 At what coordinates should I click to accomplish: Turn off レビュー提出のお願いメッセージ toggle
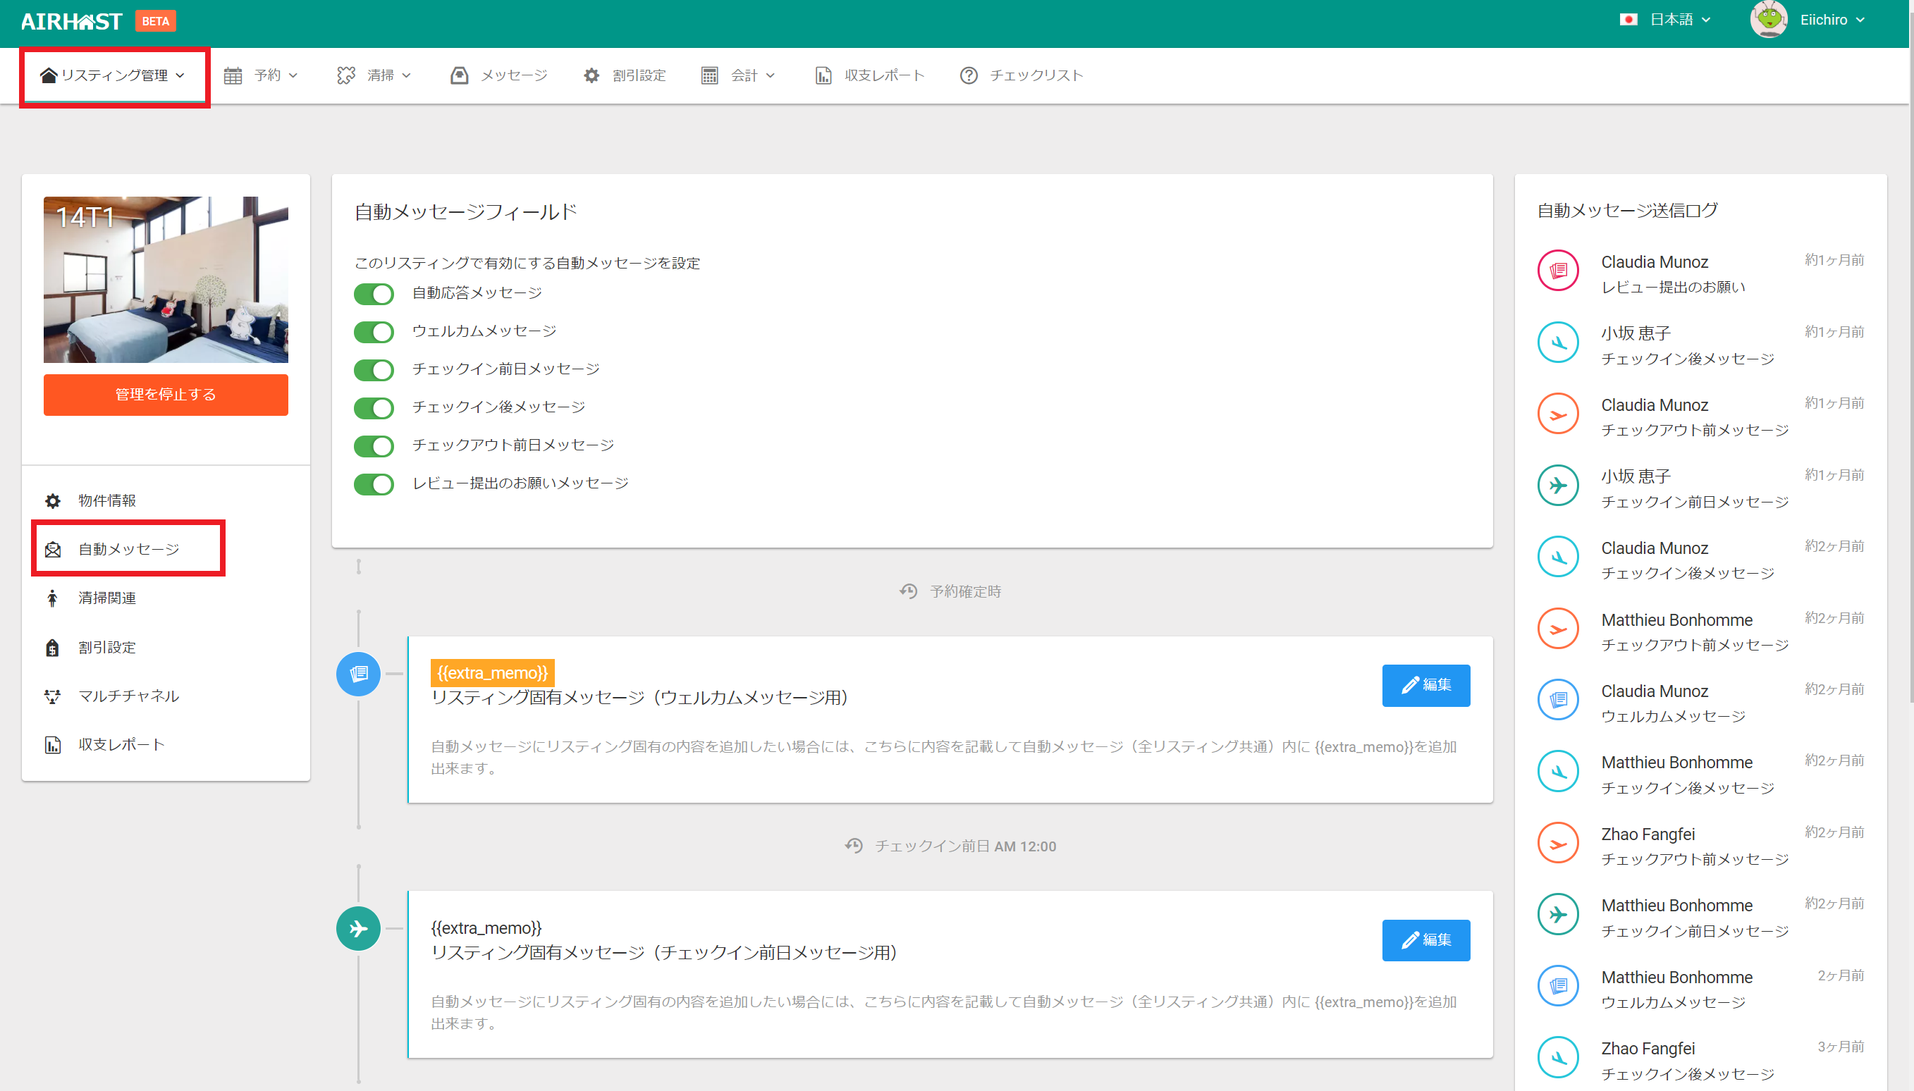pyautogui.click(x=374, y=484)
